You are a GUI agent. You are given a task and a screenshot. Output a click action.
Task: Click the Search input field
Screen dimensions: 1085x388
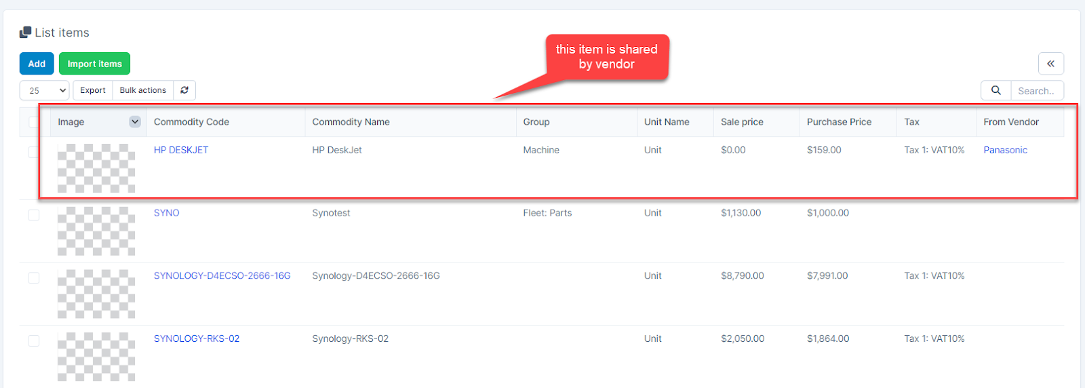[x=1036, y=90]
